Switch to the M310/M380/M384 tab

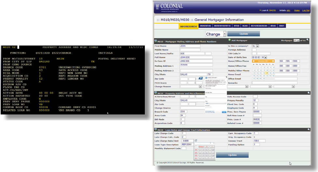coord(259,26)
